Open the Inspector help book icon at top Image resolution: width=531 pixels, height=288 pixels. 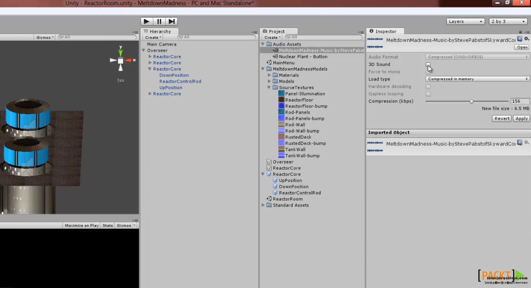point(520,39)
